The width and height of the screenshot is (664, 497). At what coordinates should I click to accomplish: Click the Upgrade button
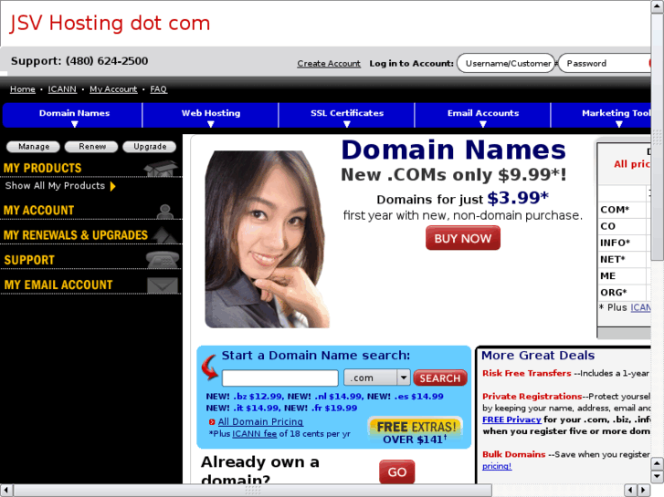[x=150, y=147]
